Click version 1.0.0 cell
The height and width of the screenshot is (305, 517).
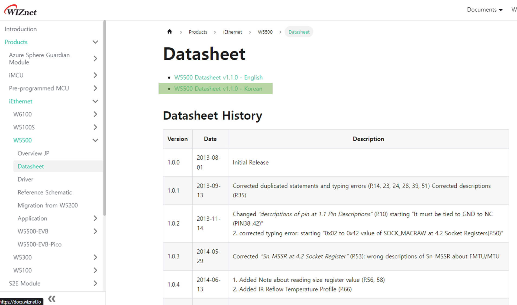(x=178, y=162)
